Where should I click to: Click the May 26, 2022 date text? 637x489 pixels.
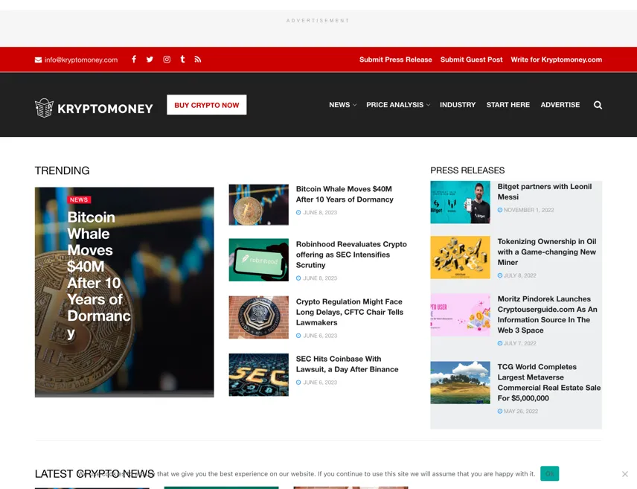521,412
